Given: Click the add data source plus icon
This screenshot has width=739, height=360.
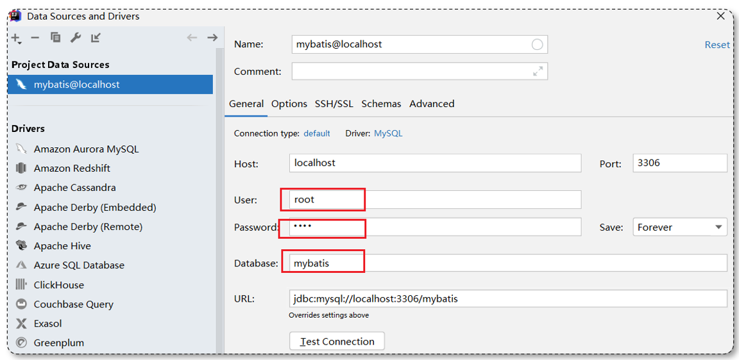Looking at the screenshot, I should 17,38.
